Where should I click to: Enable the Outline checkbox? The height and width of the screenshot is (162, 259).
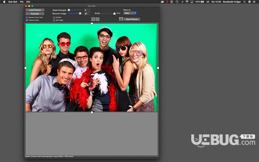[x=54, y=17]
